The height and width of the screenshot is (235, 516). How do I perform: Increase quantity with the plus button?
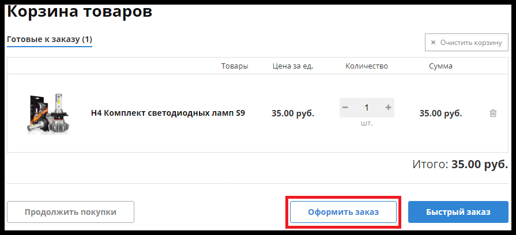(388, 108)
